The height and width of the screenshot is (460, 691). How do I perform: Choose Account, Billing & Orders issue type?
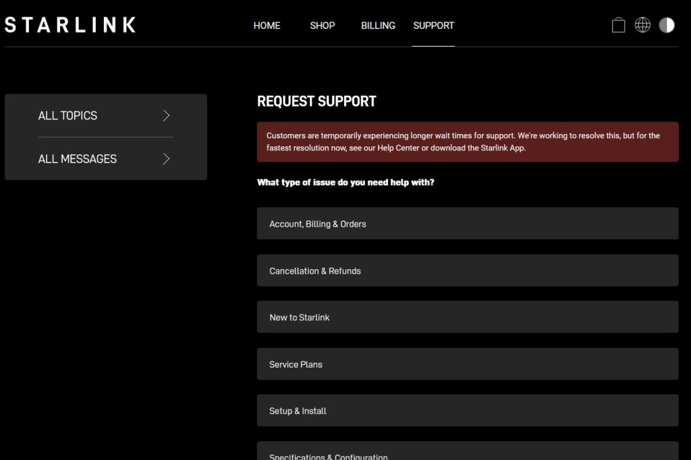[x=467, y=224]
